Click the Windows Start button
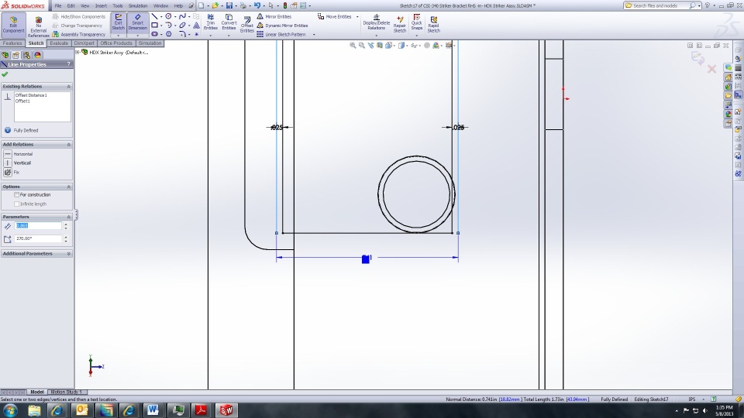The image size is (744, 418). coord(10,410)
